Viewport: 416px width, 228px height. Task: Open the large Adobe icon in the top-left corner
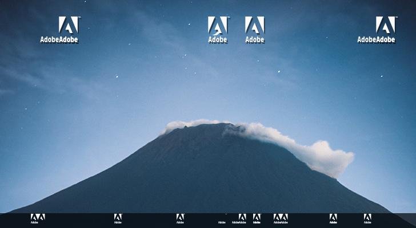69,25
